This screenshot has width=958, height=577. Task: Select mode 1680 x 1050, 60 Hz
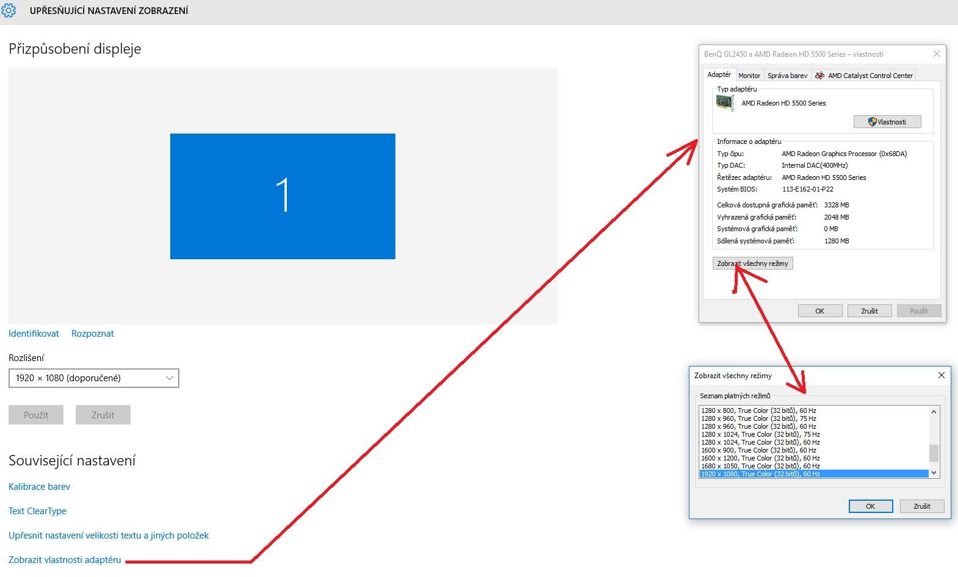813,466
